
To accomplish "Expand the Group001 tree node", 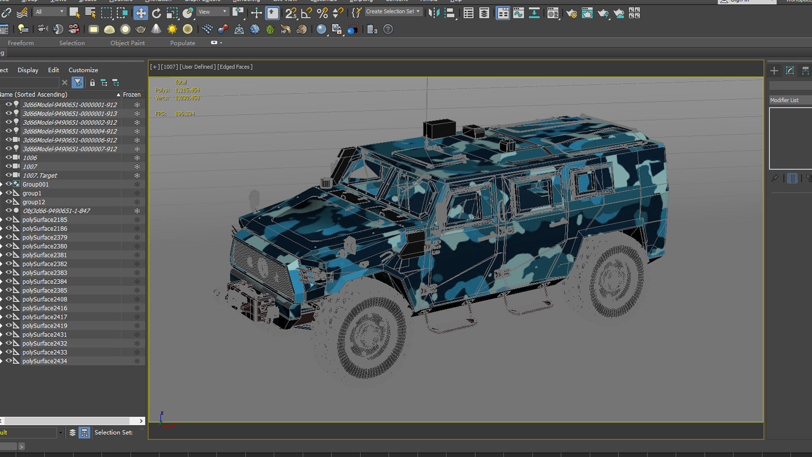I will coord(2,184).
